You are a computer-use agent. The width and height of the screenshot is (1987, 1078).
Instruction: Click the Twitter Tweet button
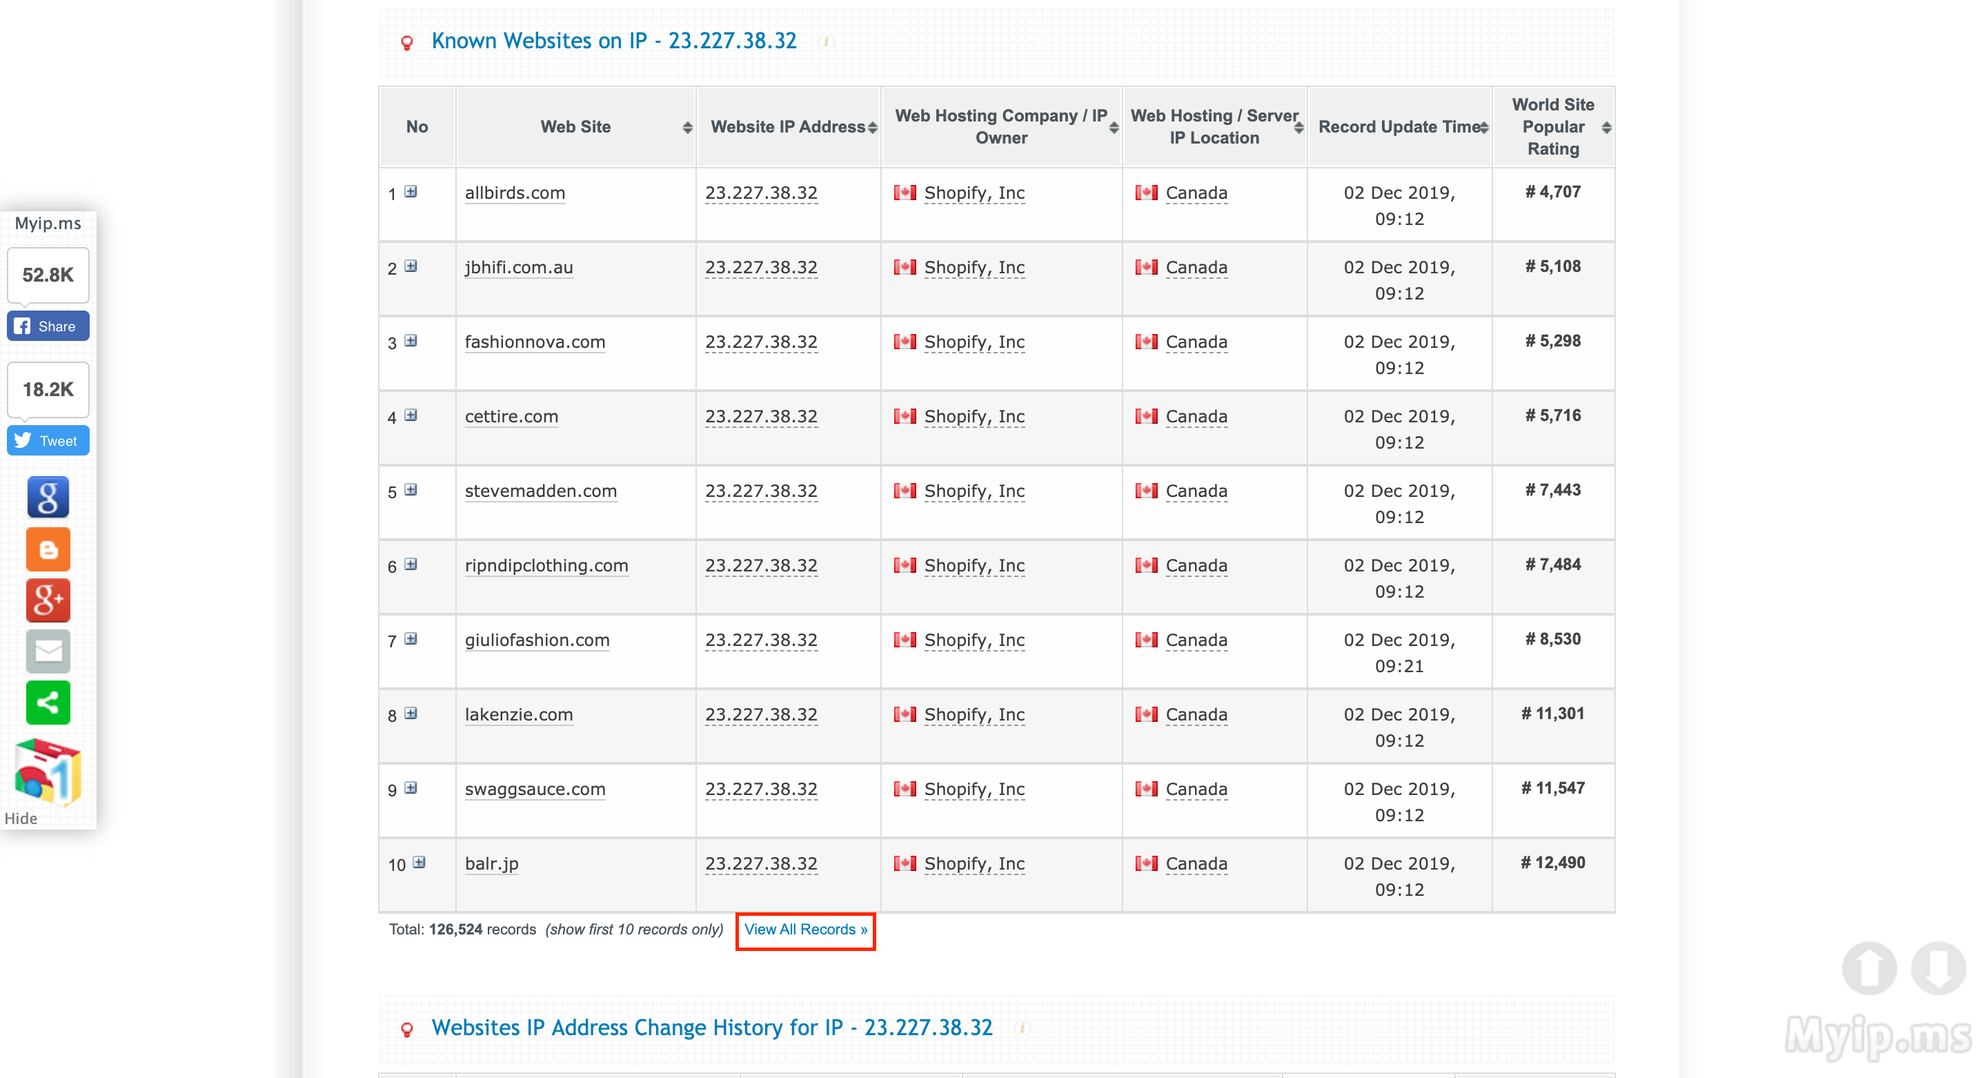(x=48, y=440)
